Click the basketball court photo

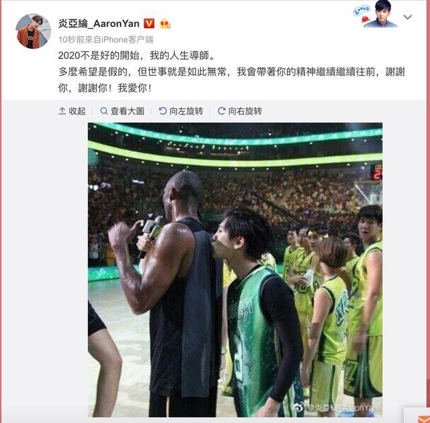[x=235, y=270]
